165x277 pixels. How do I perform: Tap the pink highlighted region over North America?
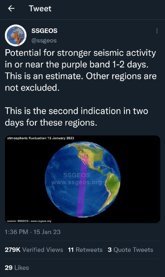pyautogui.click(x=85, y=159)
